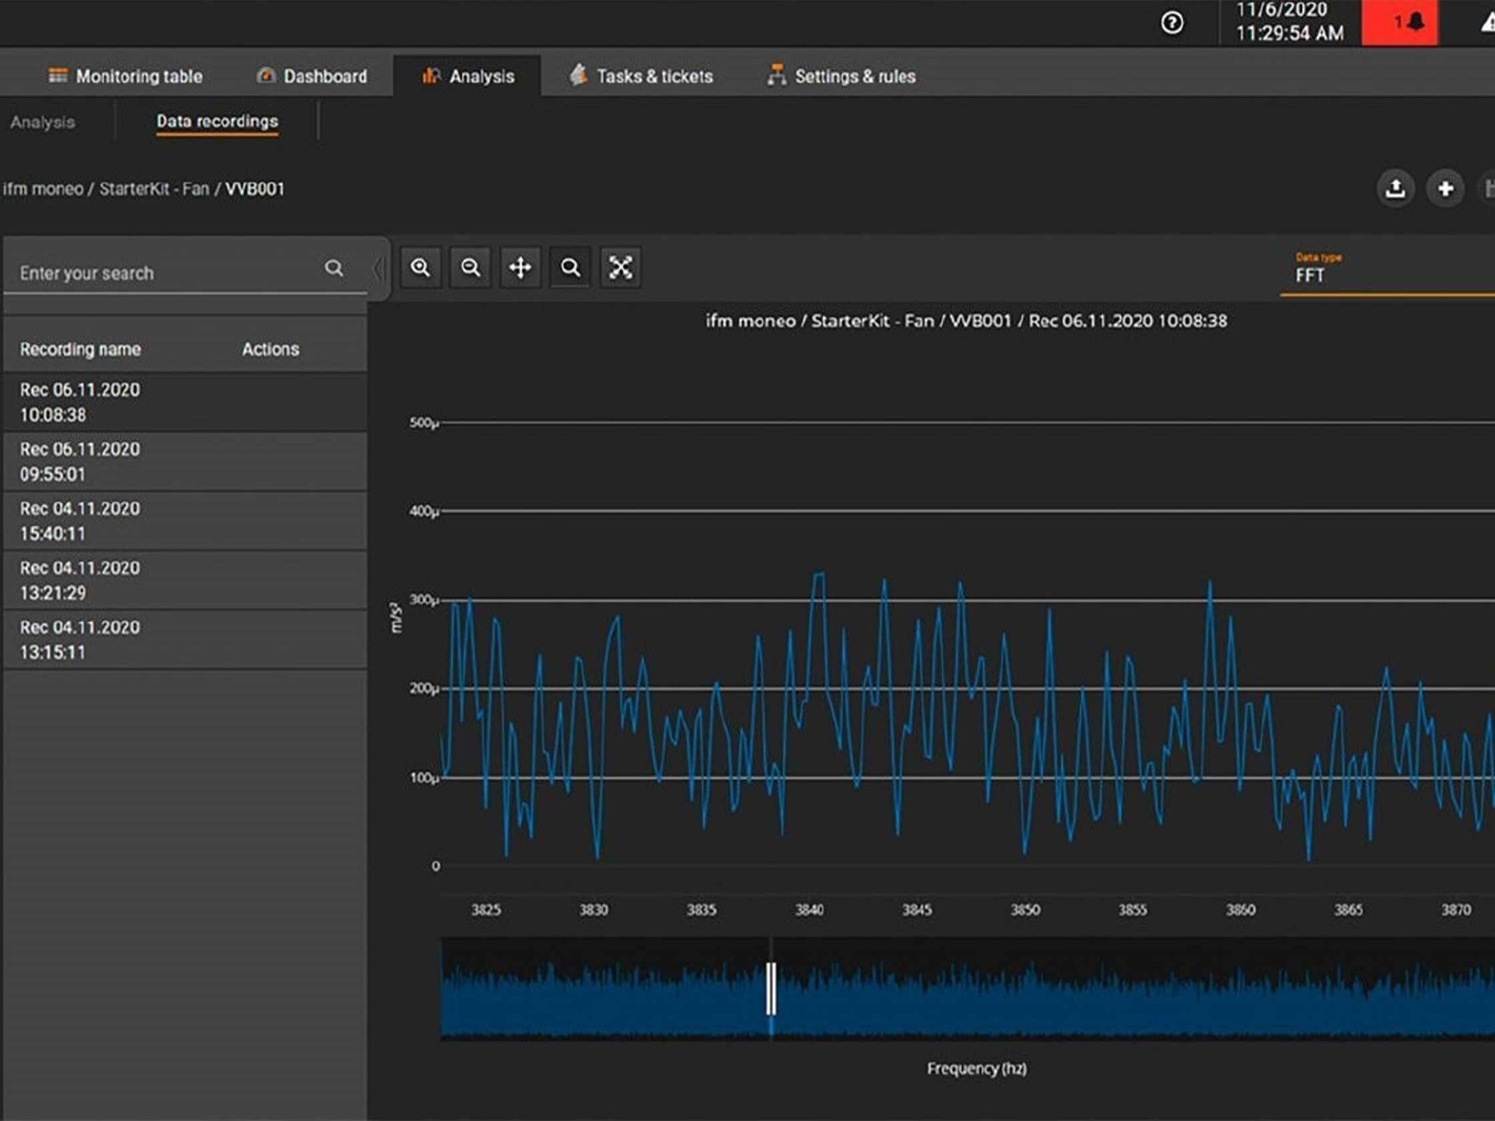The image size is (1495, 1121).
Task: Expand actions for Rec 06.11.2020 10:08:38
Action: [270, 402]
